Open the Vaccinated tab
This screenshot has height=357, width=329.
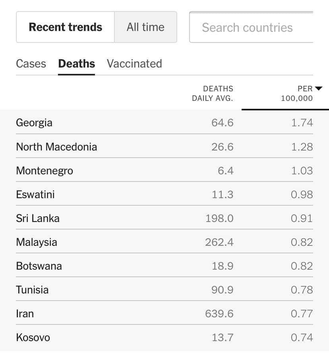pyautogui.click(x=134, y=64)
